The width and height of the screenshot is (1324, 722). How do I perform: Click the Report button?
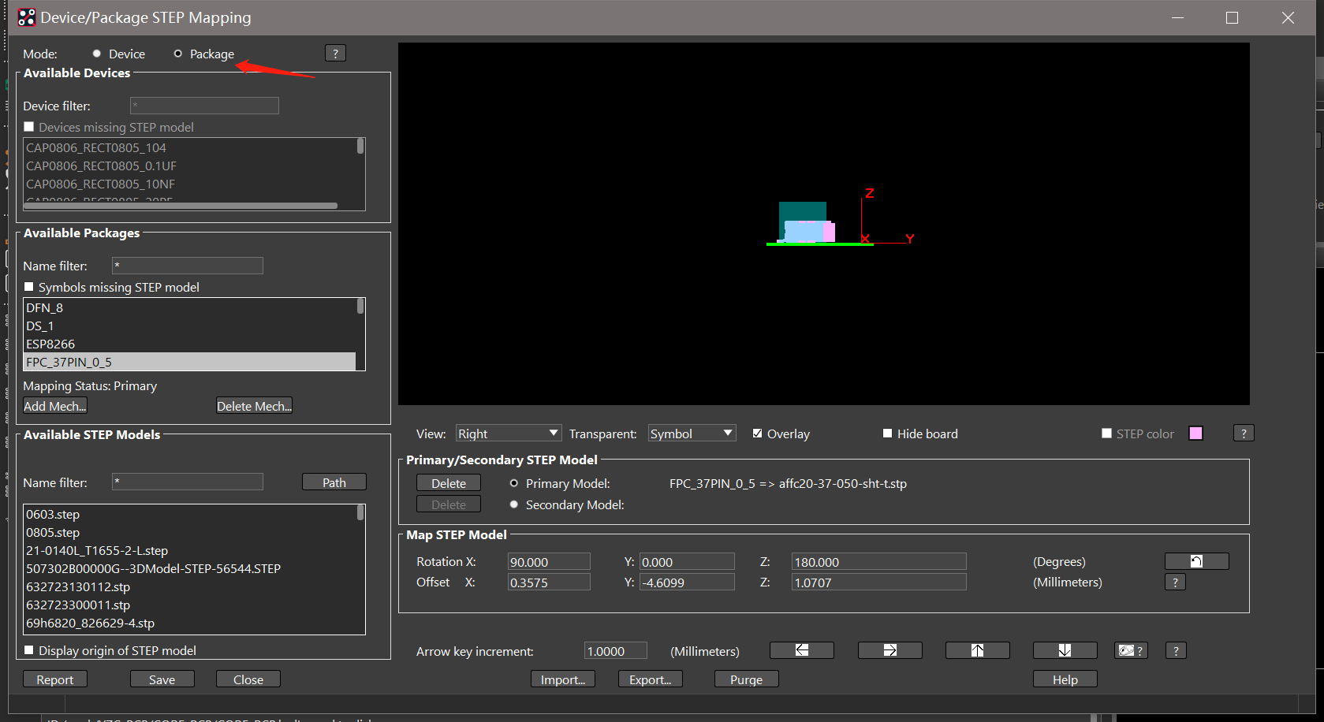pyautogui.click(x=54, y=679)
